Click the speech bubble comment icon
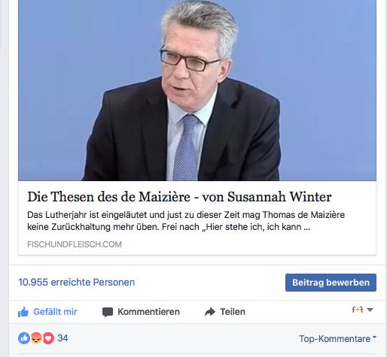387x357 pixels. pyautogui.click(x=108, y=312)
